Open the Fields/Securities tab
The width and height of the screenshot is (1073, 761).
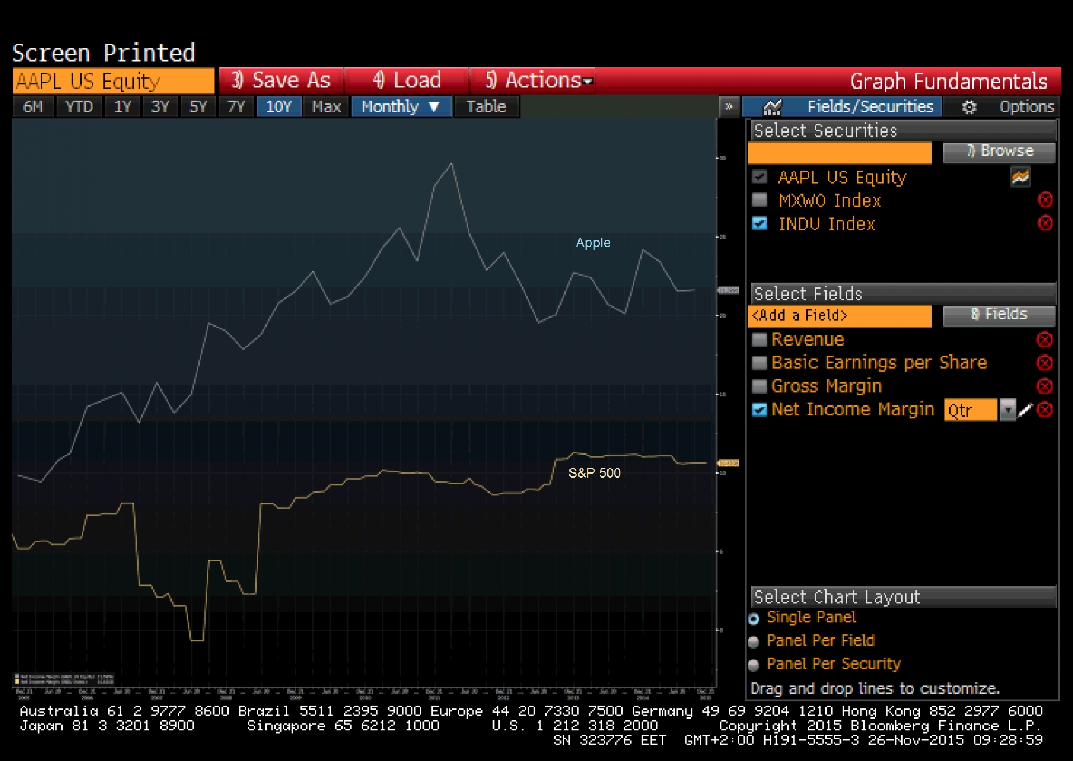point(849,106)
